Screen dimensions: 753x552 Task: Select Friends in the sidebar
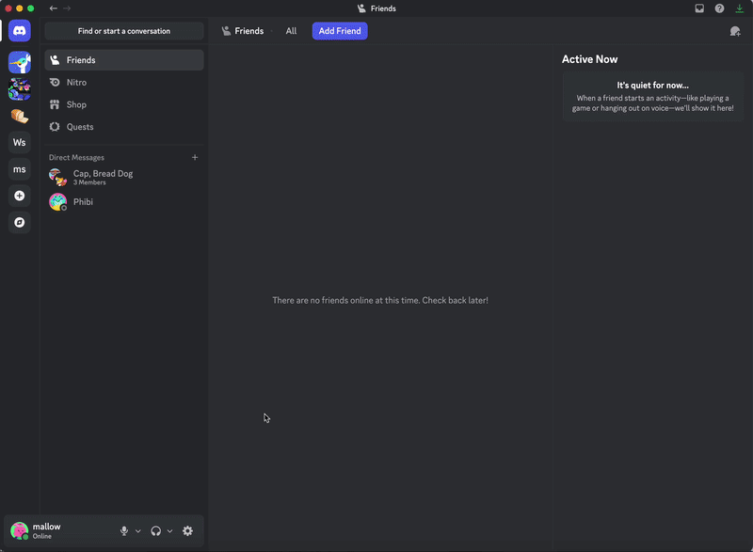124,60
